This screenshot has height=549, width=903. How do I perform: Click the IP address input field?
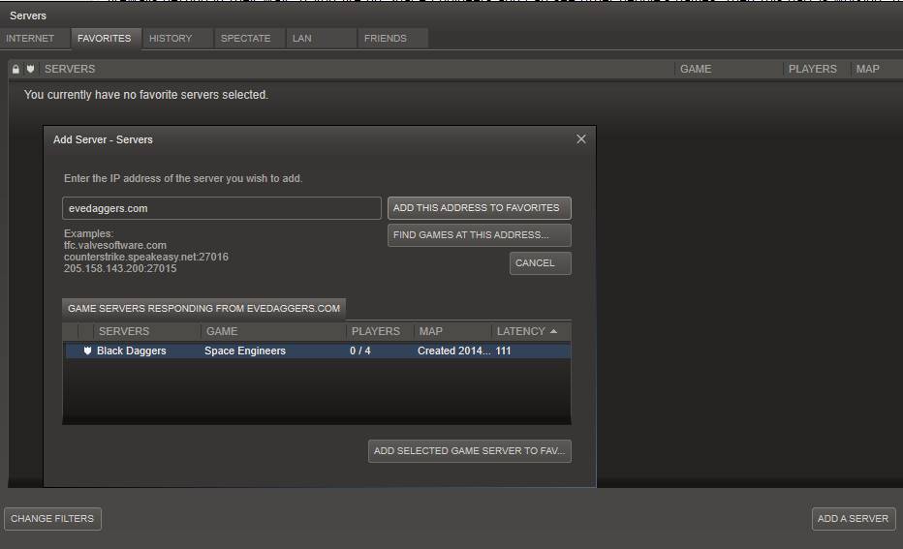coord(222,208)
